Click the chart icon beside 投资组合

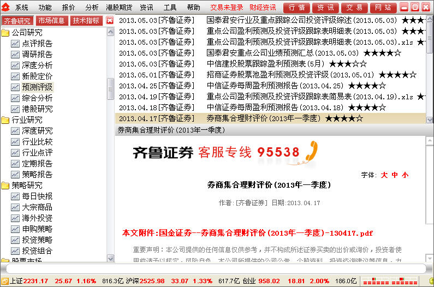15,251
